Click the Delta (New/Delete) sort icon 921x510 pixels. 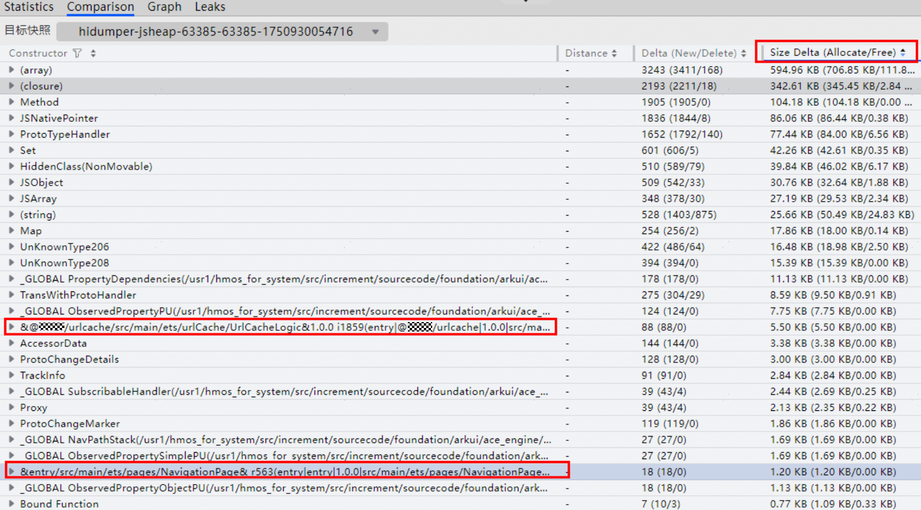tap(743, 53)
